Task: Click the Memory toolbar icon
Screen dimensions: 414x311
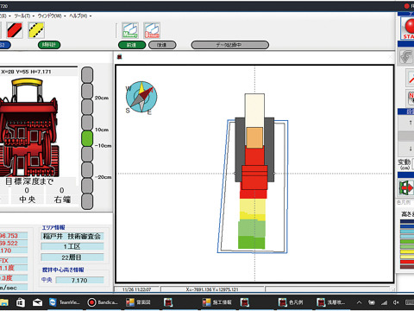Action: point(130,30)
